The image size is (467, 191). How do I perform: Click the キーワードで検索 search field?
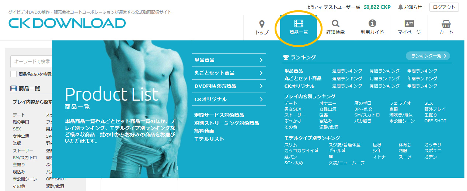(x=31, y=61)
